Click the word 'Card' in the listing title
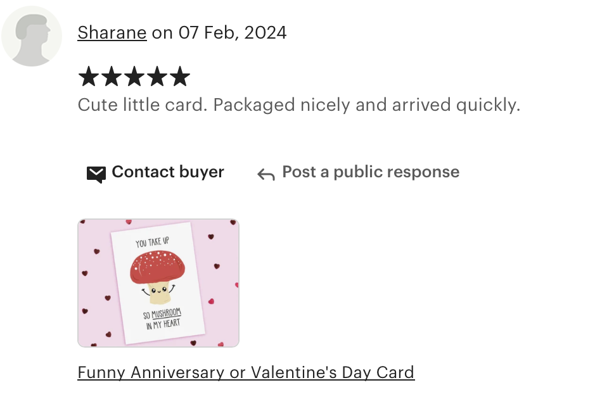602x404 pixels. (395, 372)
